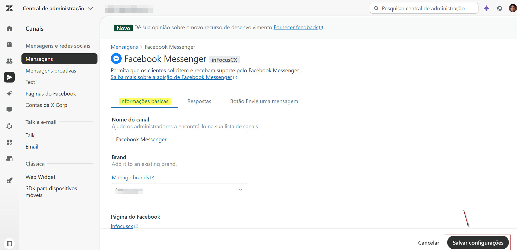Click the Mensagens e redes sociais heading
The width and height of the screenshot is (517, 250).
pos(58,46)
